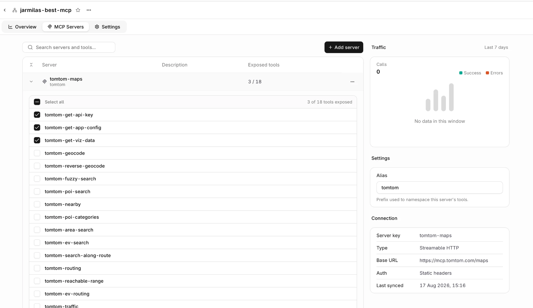Open the Settings tab

[108, 27]
